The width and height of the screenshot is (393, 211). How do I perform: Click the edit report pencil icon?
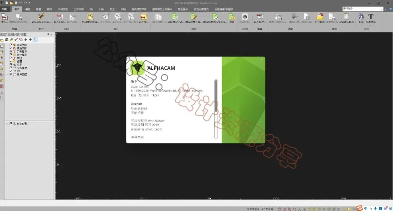[x=194, y=17]
